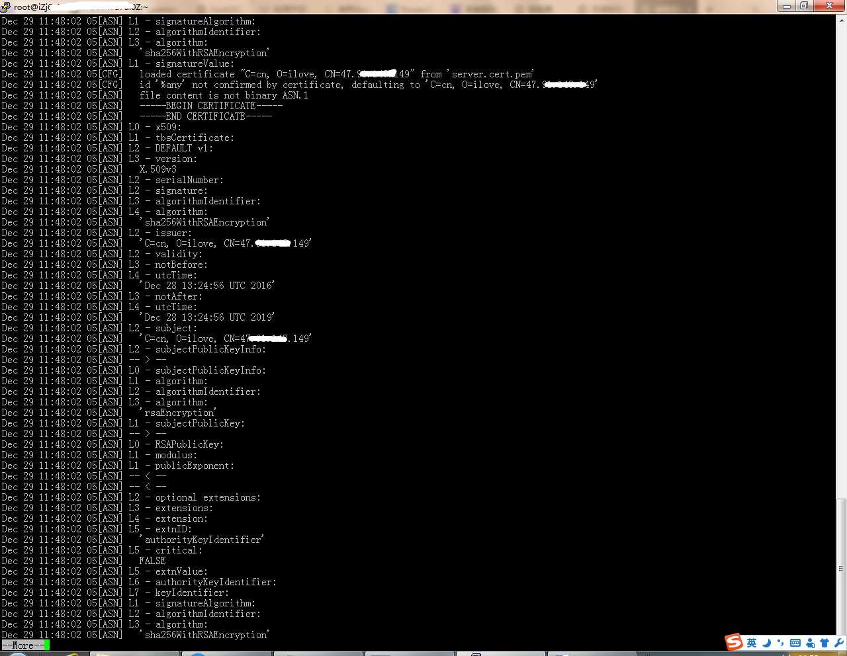Click the 'Dec 28 13:24:56 UTC 2019' date
Image resolution: width=847 pixels, height=656 pixels.
(208, 317)
